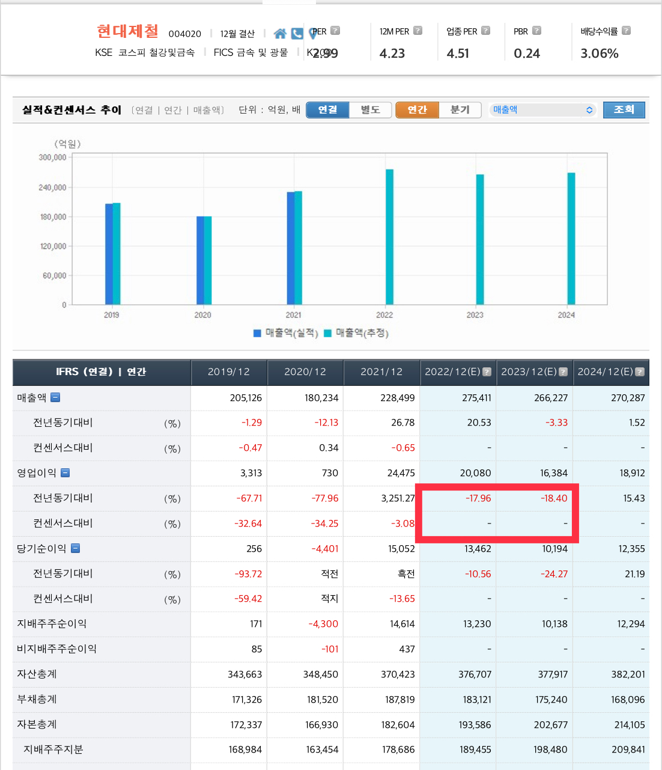Collapse the 영업이익 row group
This screenshot has height=770, width=662.
[x=65, y=473]
